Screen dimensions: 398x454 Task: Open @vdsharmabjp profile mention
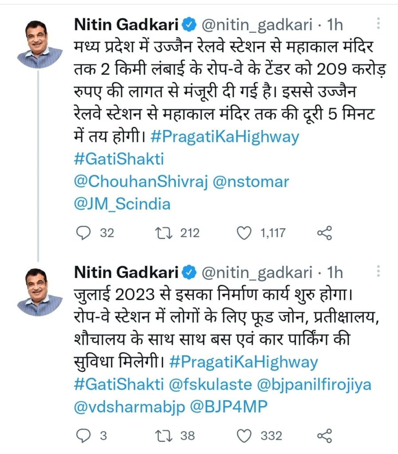[129, 407]
